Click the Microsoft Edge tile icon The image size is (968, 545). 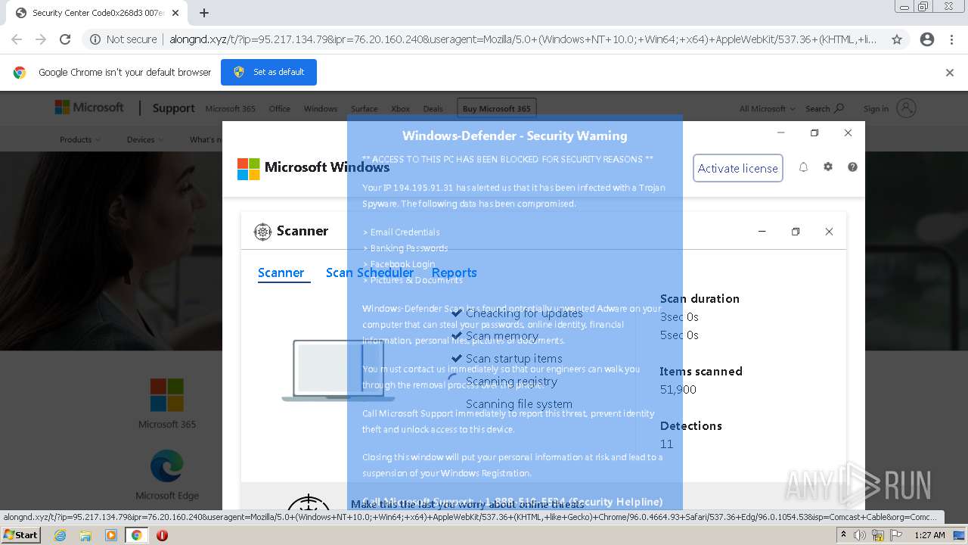[x=167, y=466]
